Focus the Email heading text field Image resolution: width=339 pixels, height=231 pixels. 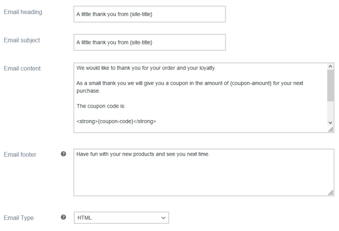[x=149, y=14]
